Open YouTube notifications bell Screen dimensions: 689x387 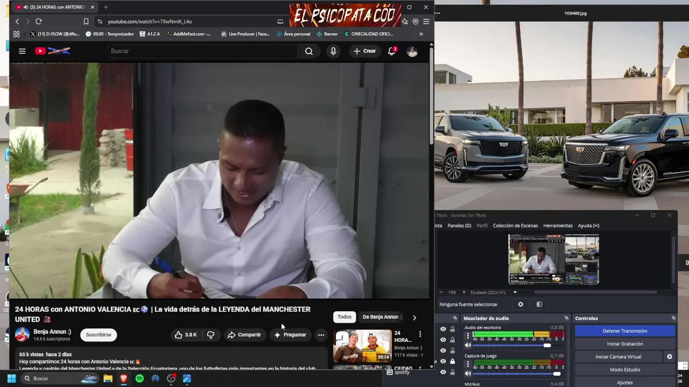click(392, 51)
